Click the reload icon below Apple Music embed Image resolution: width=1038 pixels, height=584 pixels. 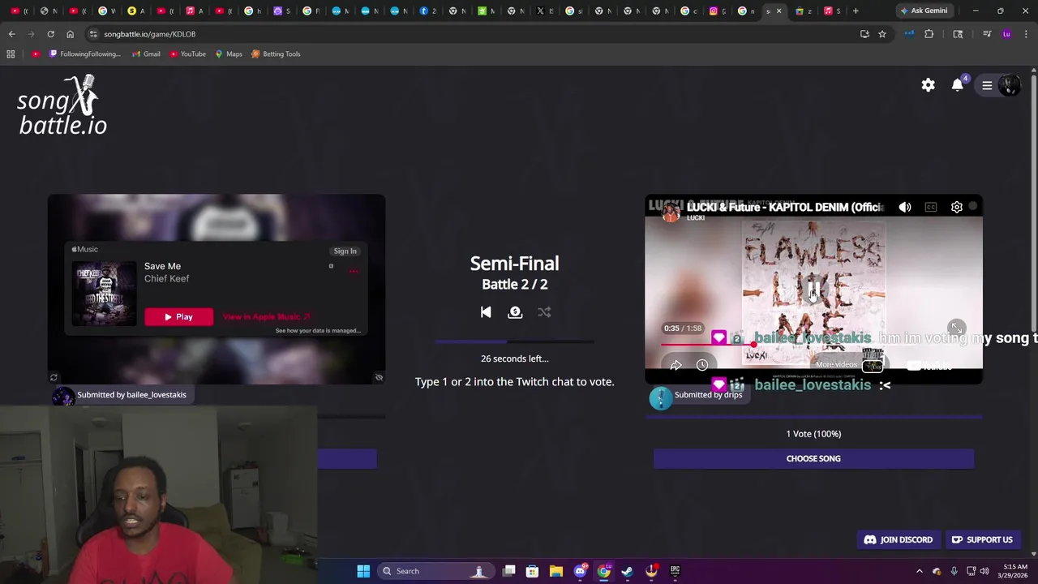tap(54, 378)
